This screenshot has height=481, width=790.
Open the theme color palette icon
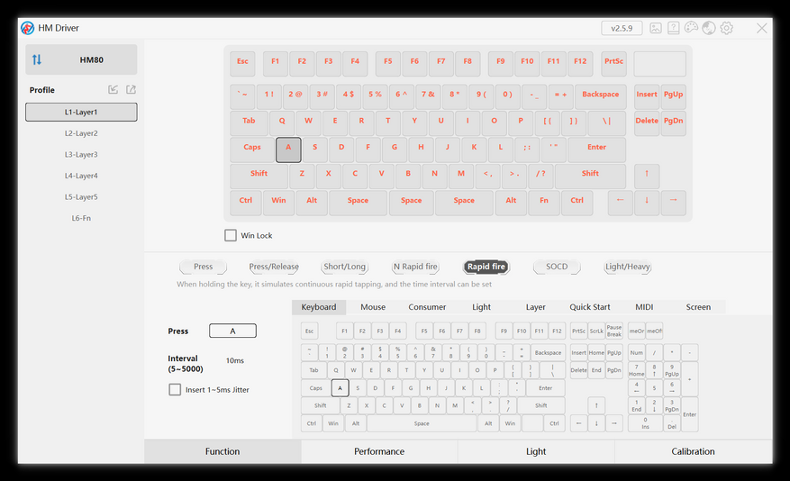click(x=691, y=28)
